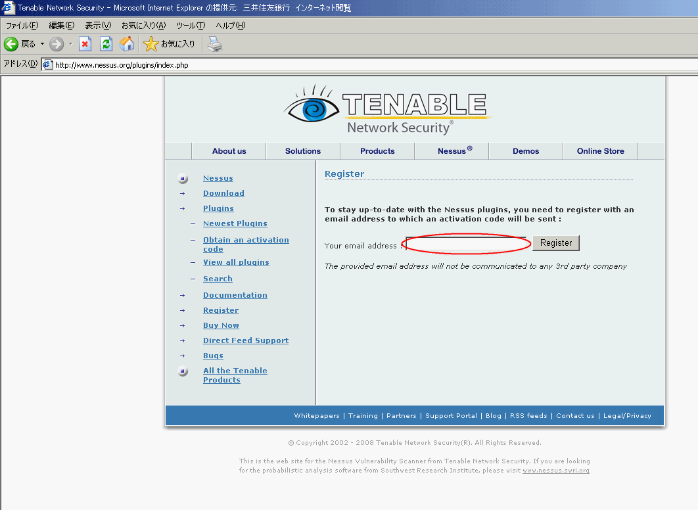Screen dimensions: 698x510
Task: Open the ファイル(F) menu
Action: (x=22, y=26)
